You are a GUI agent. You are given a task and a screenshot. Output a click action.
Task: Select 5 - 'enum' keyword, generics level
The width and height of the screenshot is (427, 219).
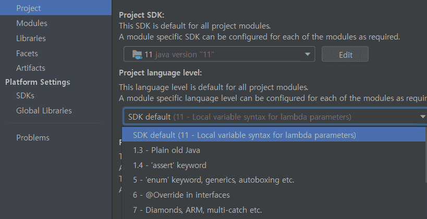click(x=213, y=181)
